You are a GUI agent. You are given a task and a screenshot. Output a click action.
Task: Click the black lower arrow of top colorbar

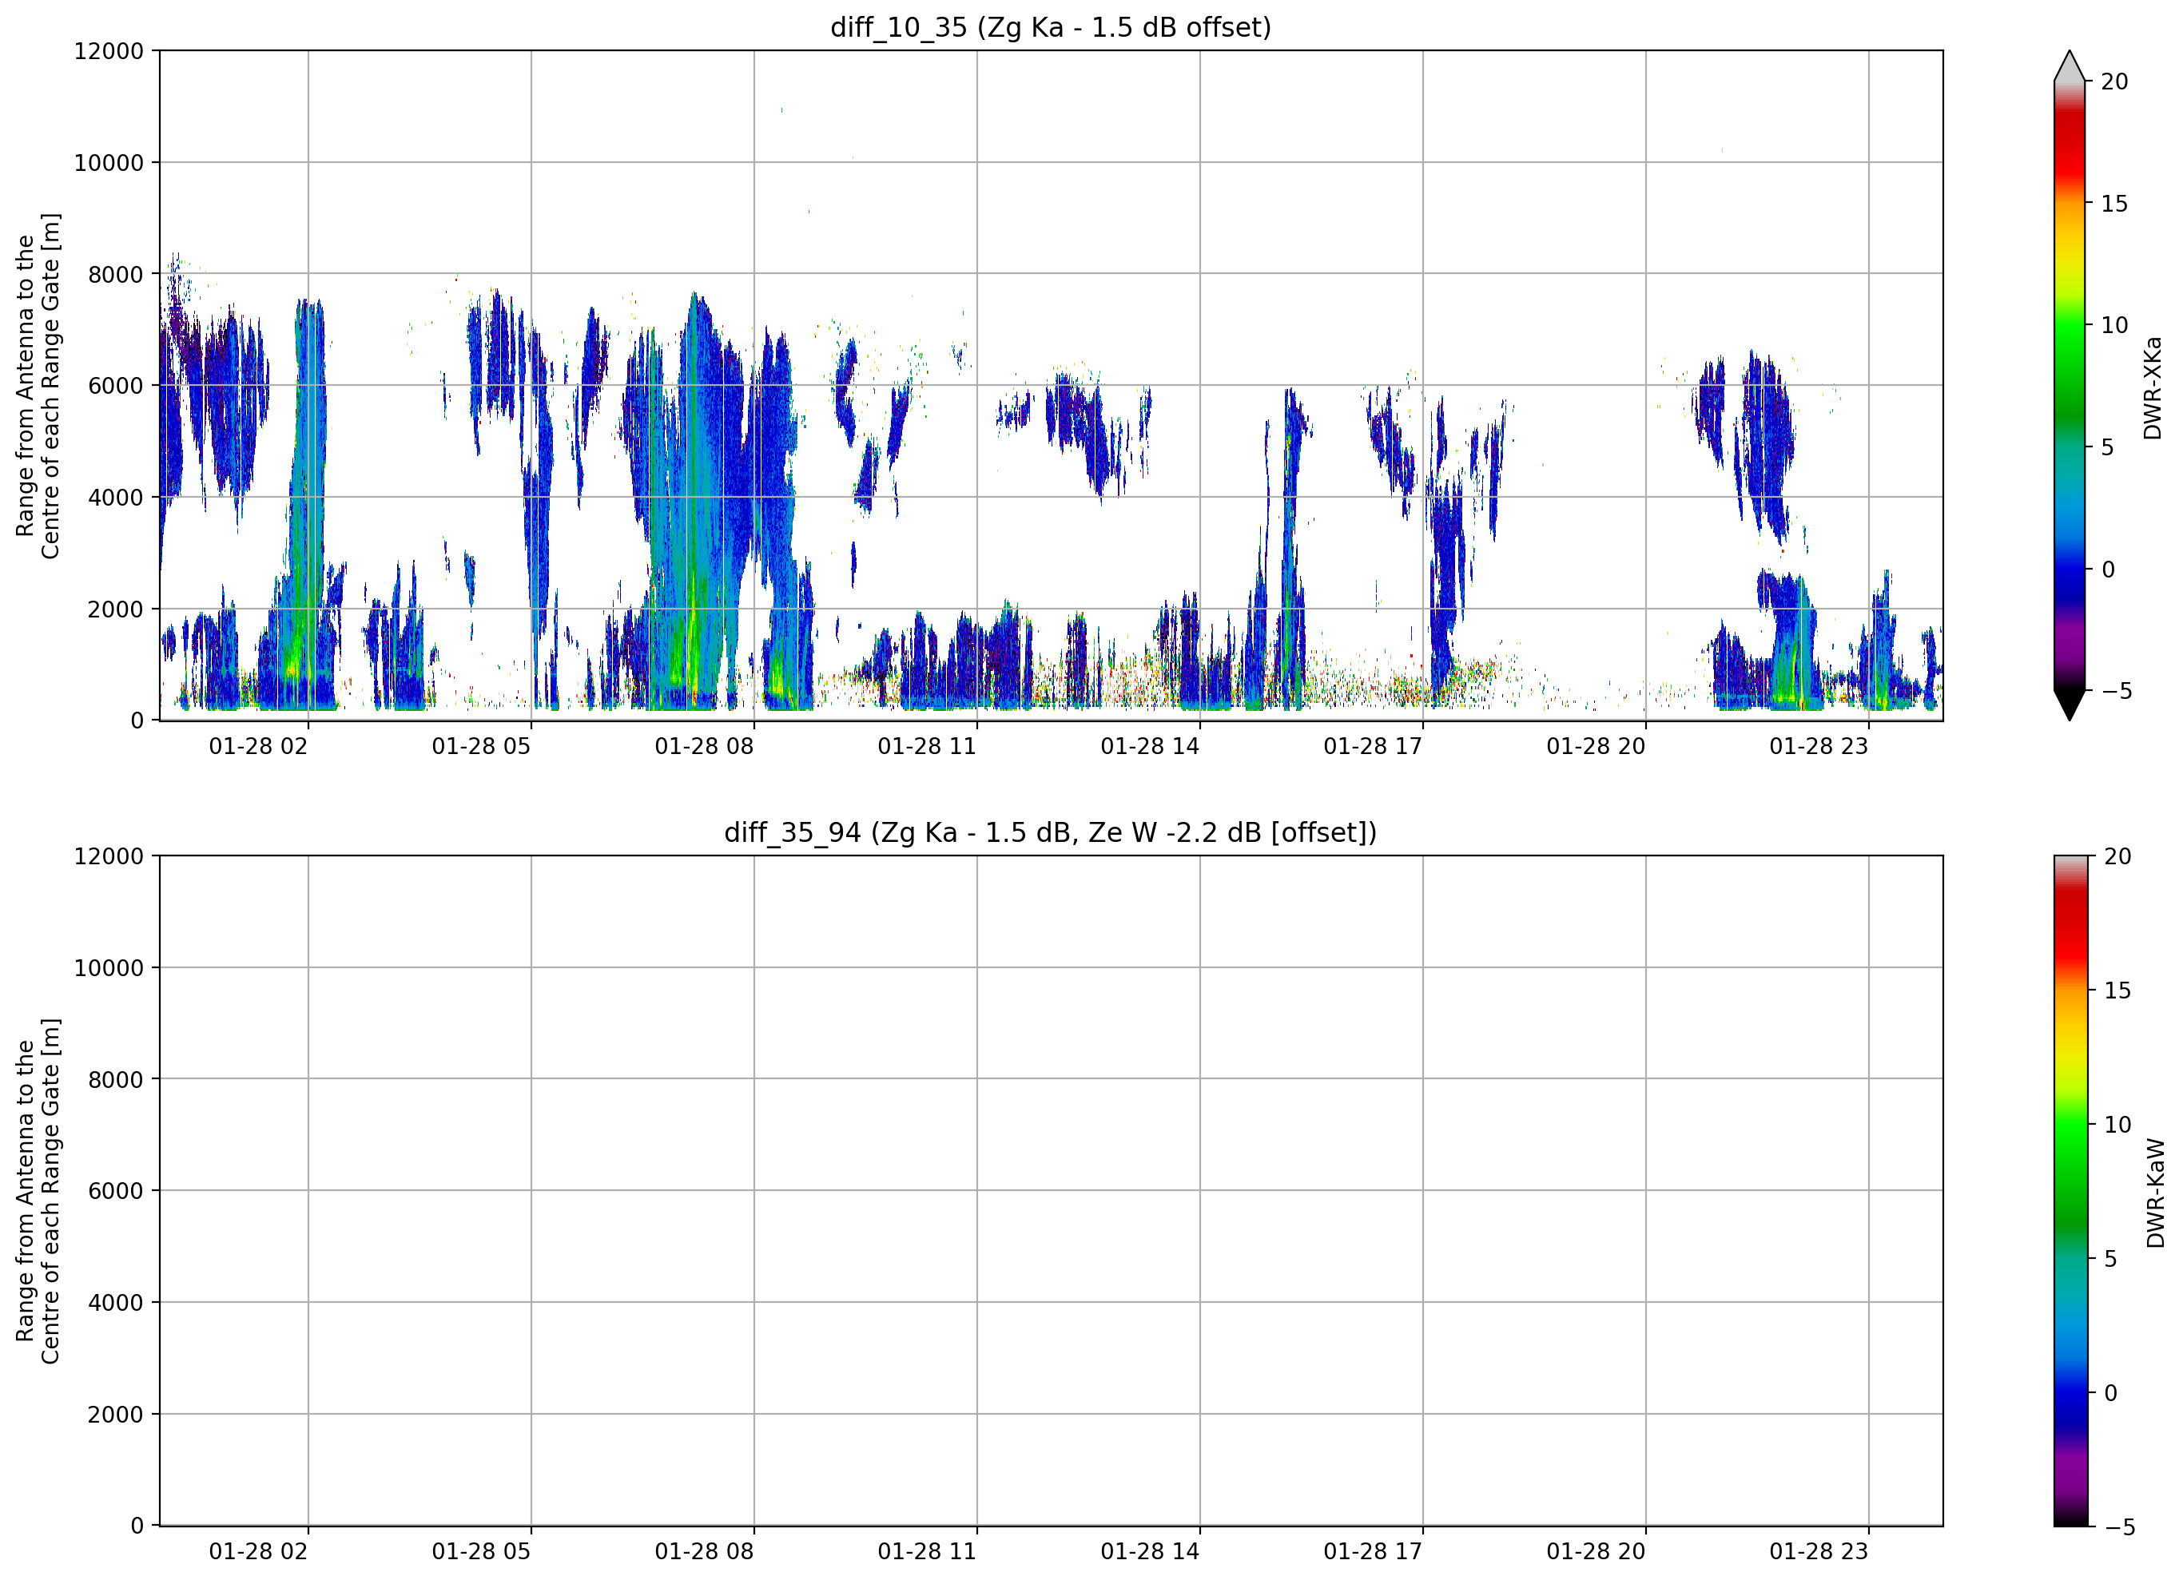(x=2070, y=705)
